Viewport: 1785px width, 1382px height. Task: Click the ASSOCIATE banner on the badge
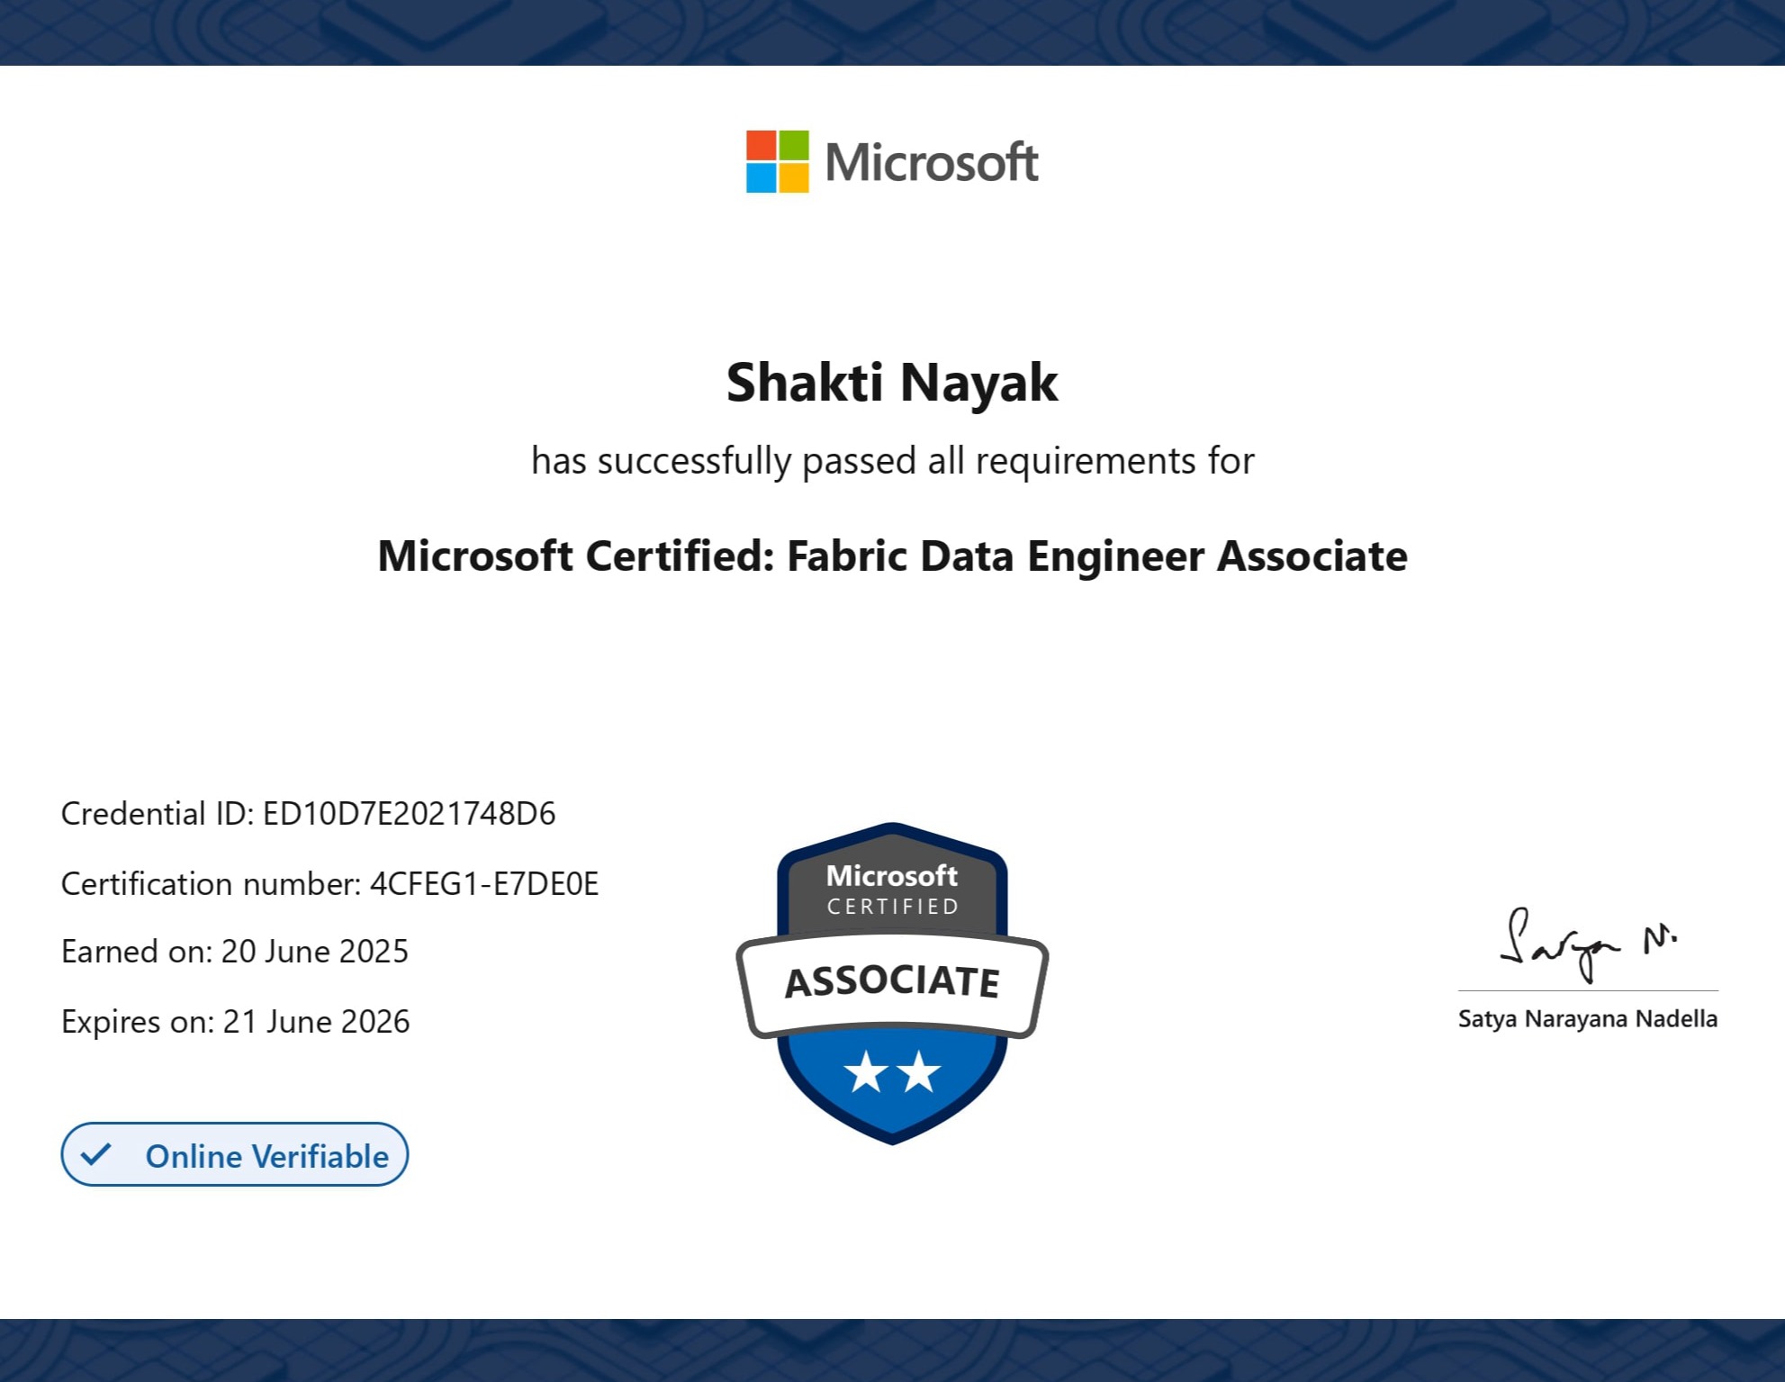[891, 981]
